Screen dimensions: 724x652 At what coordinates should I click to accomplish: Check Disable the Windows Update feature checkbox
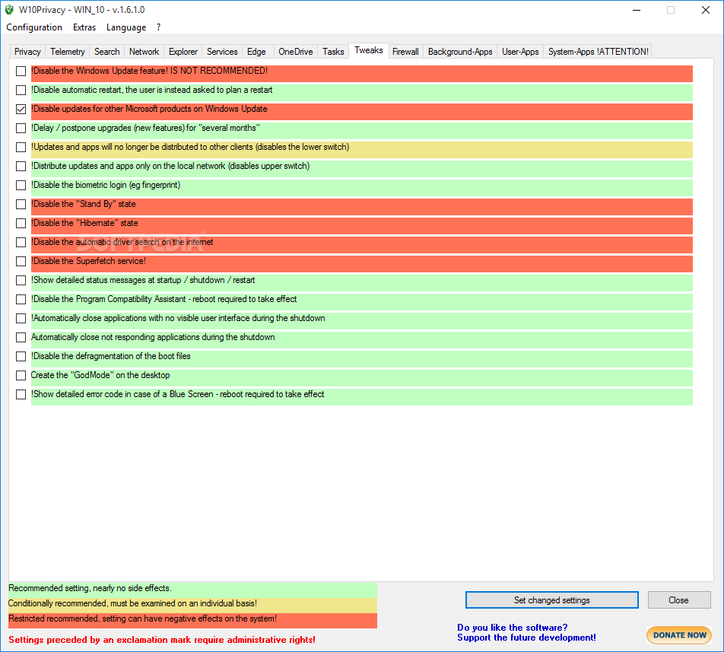21,71
